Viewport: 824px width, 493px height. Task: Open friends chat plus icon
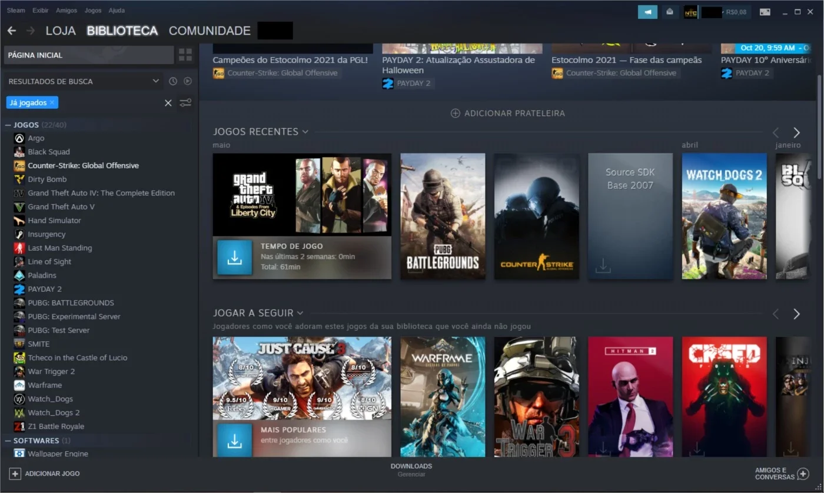(x=803, y=474)
